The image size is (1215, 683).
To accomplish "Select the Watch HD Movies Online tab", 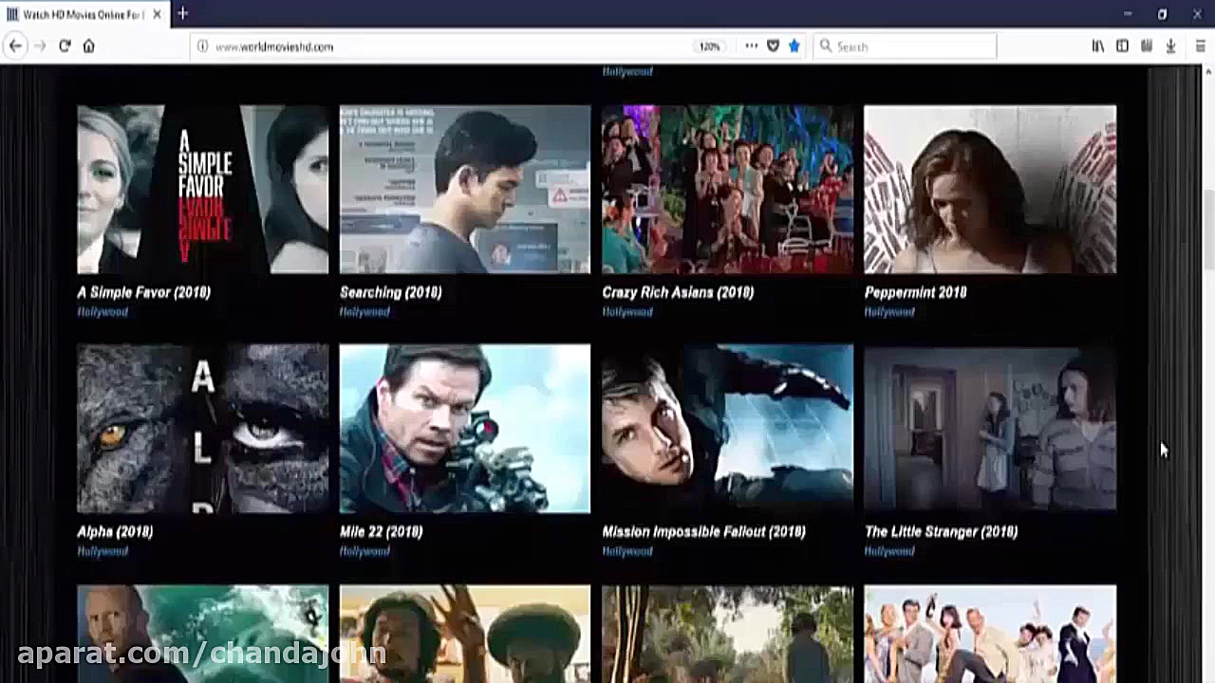I will click(83, 14).
